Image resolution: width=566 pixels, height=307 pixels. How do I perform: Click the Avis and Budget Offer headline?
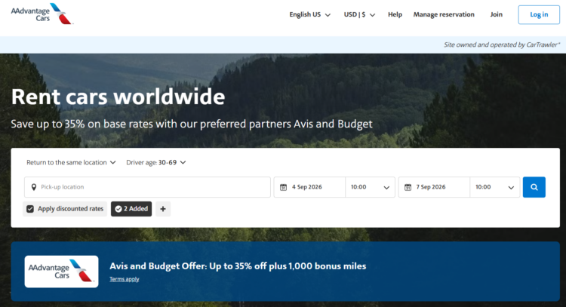(238, 266)
